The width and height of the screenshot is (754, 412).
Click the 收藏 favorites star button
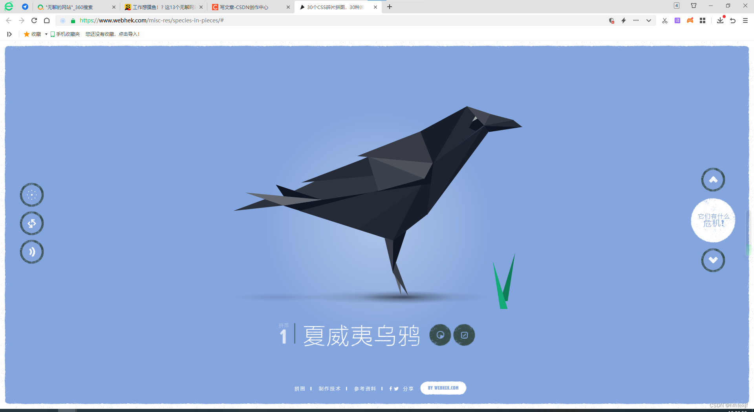click(x=32, y=34)
